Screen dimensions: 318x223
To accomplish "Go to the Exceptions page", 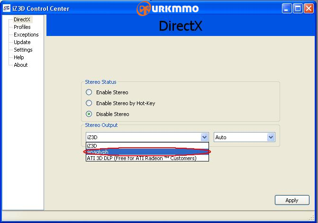I will pos(26,35).
